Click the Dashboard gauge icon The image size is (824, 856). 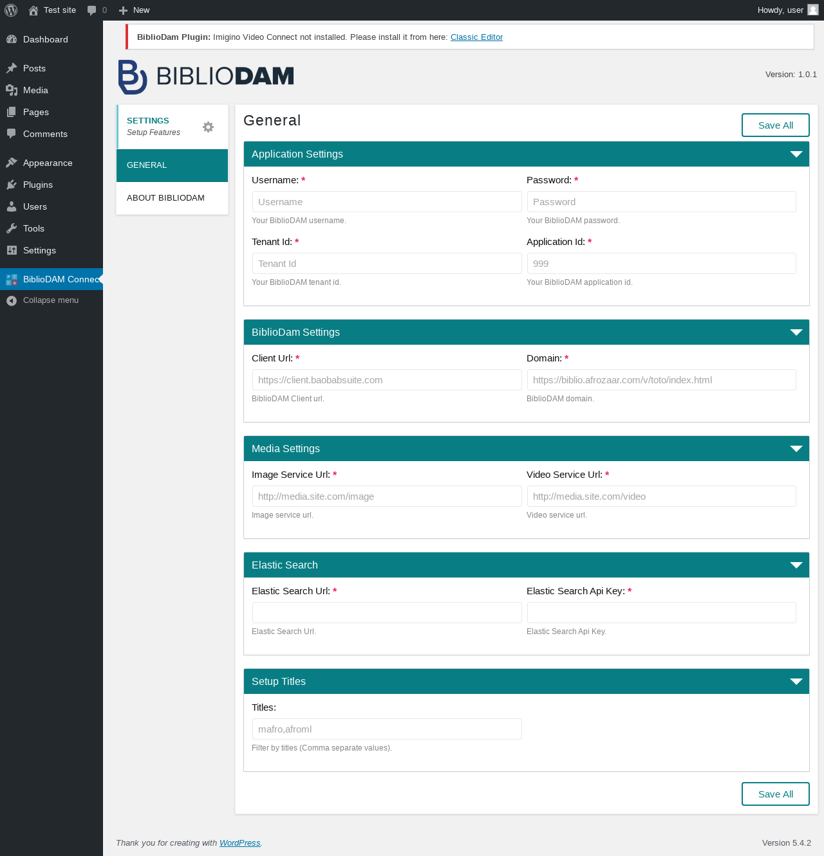click(x=12, y=39)
